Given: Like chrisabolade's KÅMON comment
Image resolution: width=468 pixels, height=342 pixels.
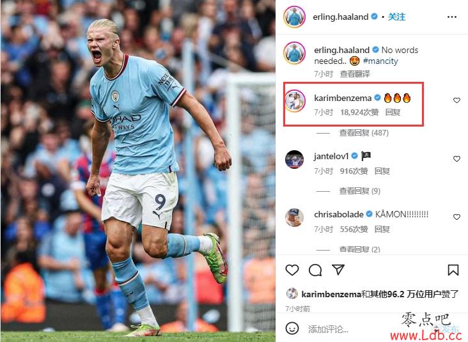Looking at the screenshot, I should point(456,217).
